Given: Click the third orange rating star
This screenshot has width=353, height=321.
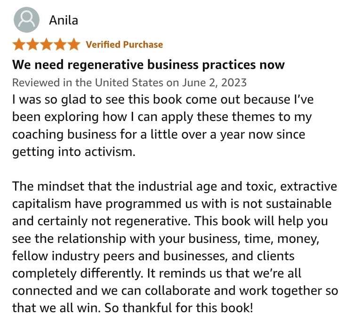Looking at the screenshot, I should tap(46, 45).
